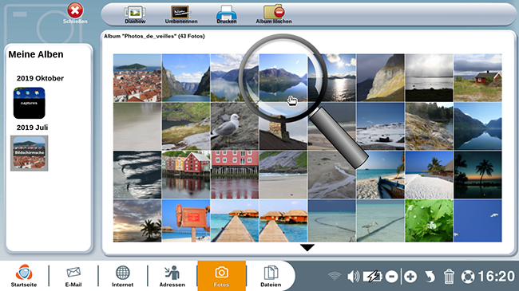Click the speaker volume icon
Image resolution: width=519 pixels, height=291 pixels.
click(x=354, y=276)
